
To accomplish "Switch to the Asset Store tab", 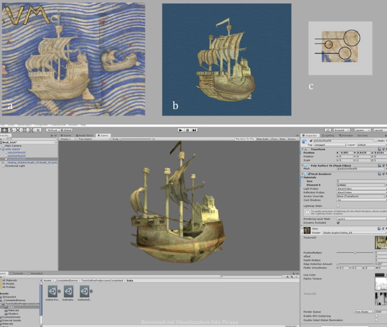I will coord(84,135).
